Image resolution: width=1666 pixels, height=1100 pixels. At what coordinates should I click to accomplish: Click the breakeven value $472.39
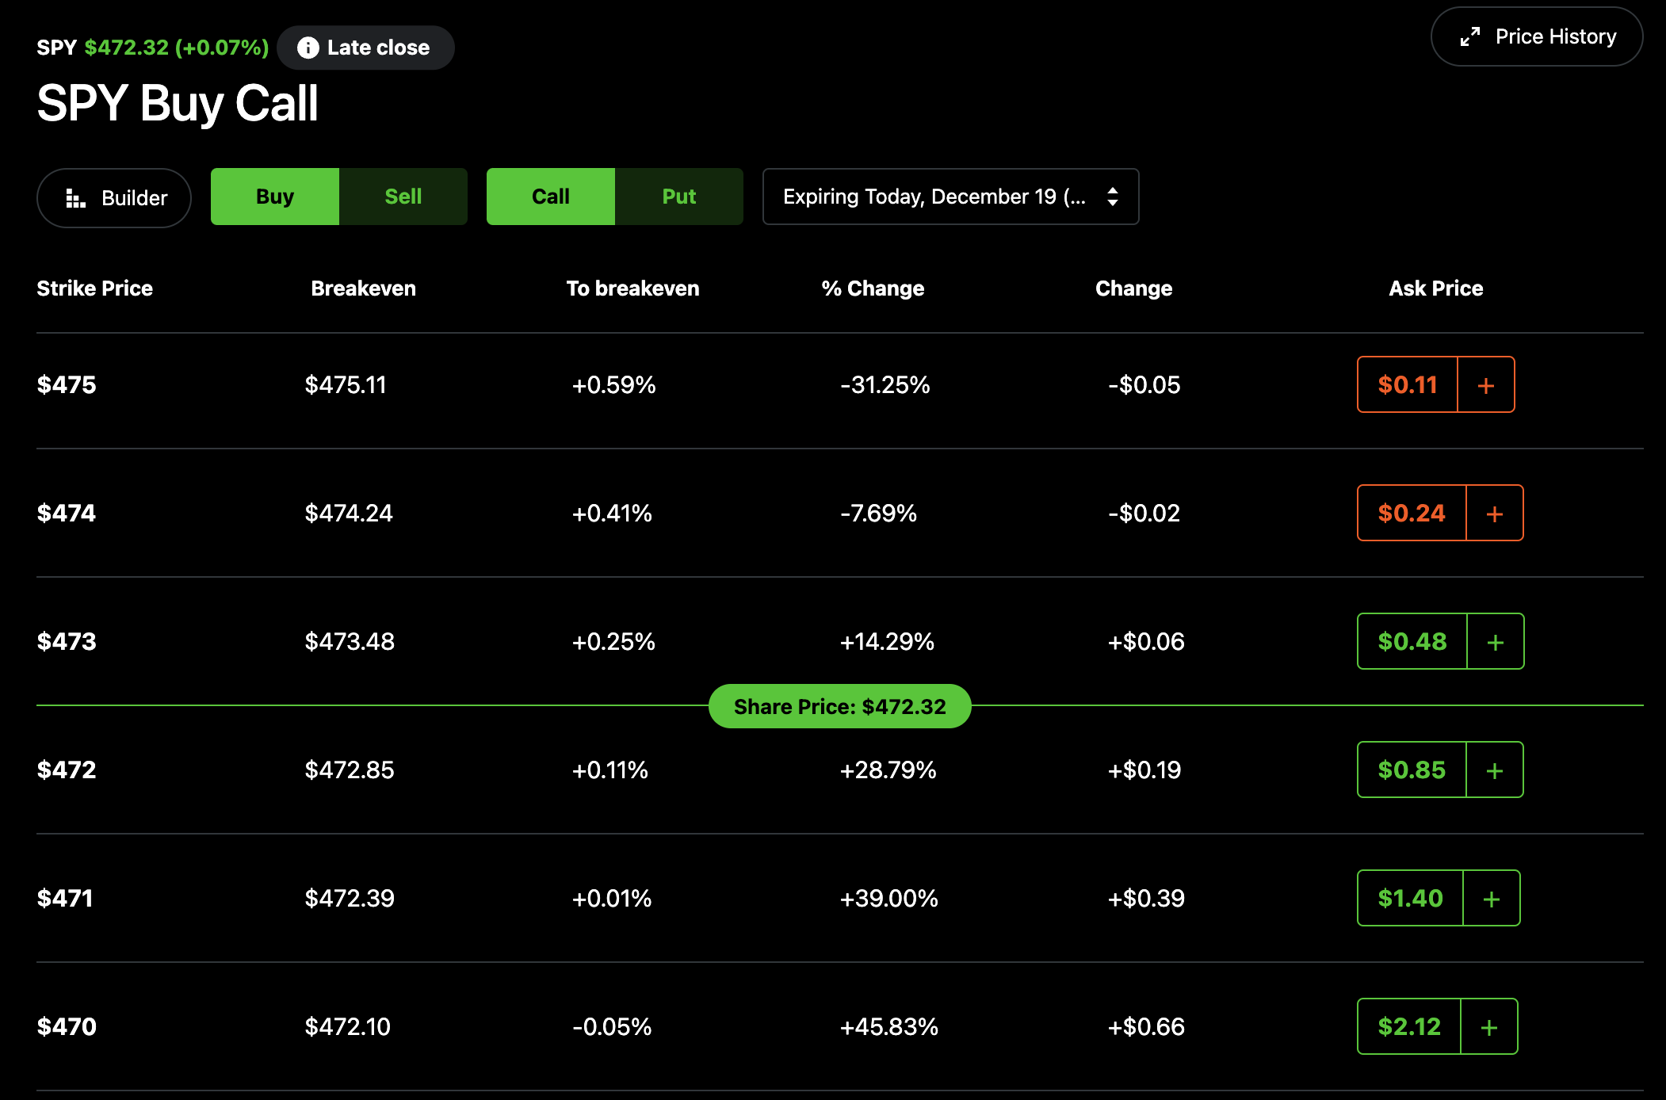pyautogui.click(x=350, y=899)
